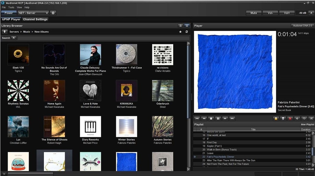Open the View menu
315x176 pixels.
(x=19, y=7)
